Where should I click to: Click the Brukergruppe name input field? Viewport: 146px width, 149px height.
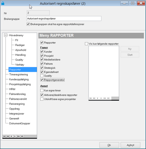click(x=64, y=19)
